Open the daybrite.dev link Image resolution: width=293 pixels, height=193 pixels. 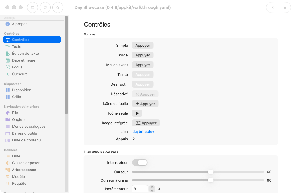point(143,132)
